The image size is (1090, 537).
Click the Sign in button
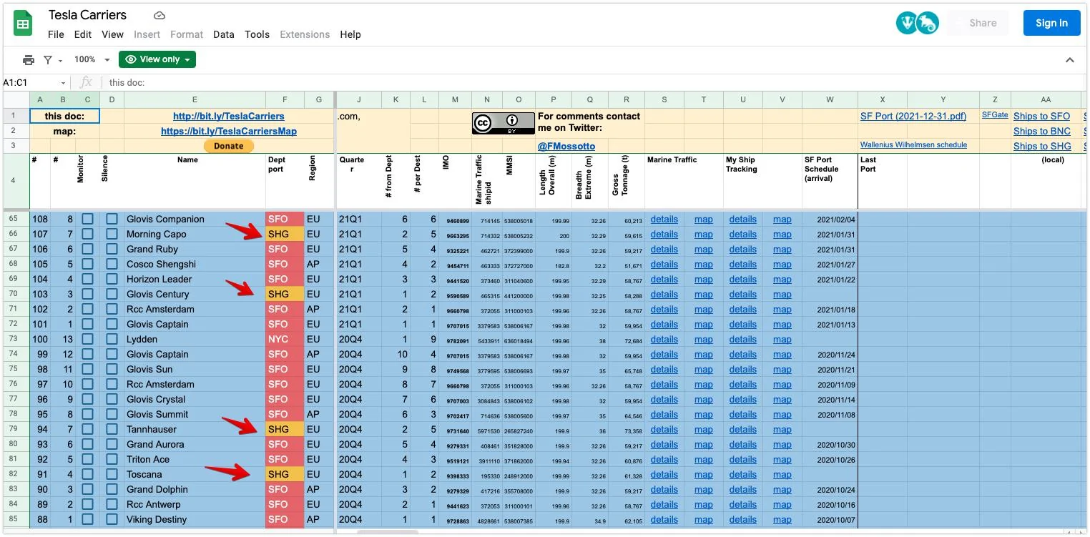pyautogui.click(x=1051, y=23)
